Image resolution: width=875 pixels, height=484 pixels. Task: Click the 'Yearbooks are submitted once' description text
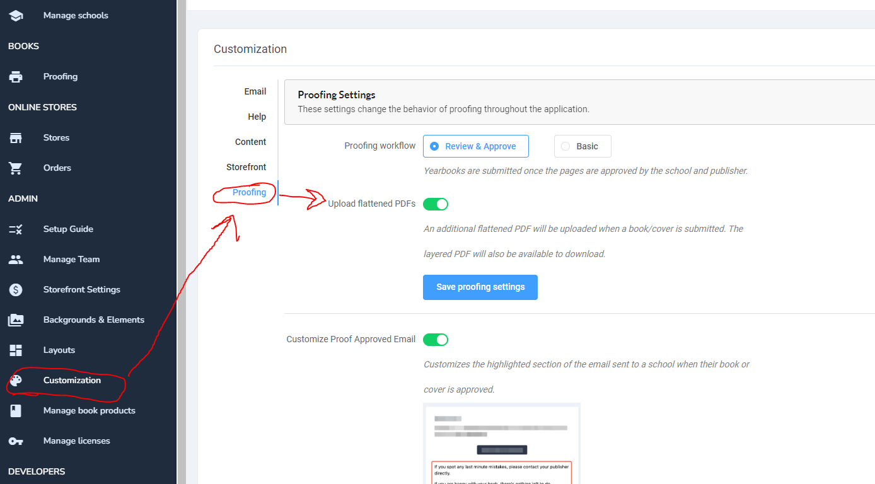[586, 171]
